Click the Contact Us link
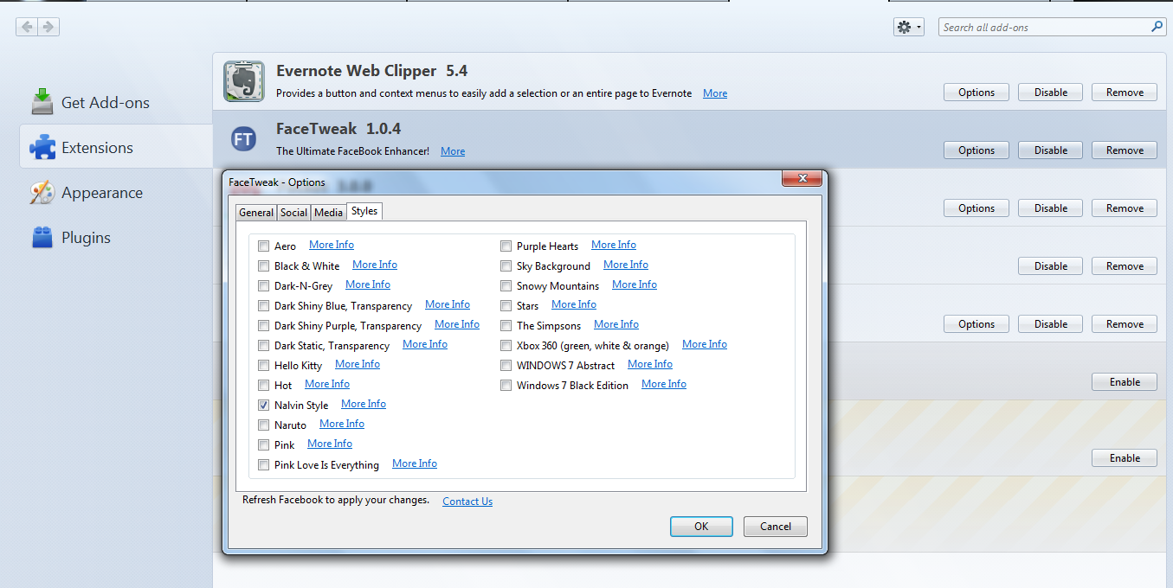 467,502
